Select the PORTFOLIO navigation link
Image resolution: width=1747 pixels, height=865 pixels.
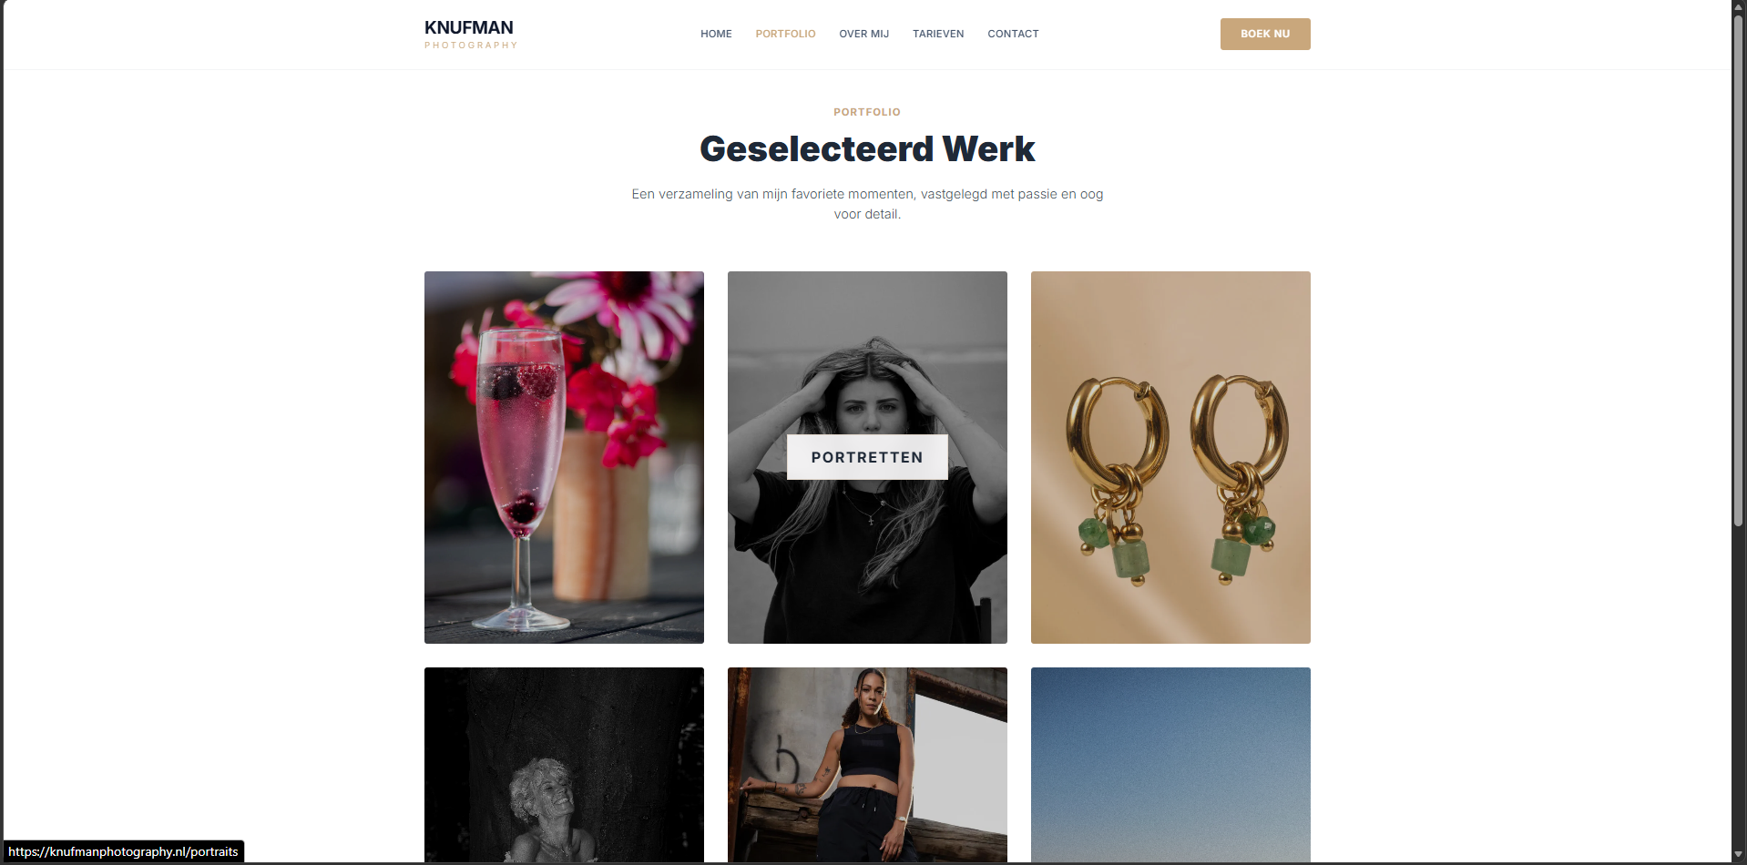[x=785, y=34]
